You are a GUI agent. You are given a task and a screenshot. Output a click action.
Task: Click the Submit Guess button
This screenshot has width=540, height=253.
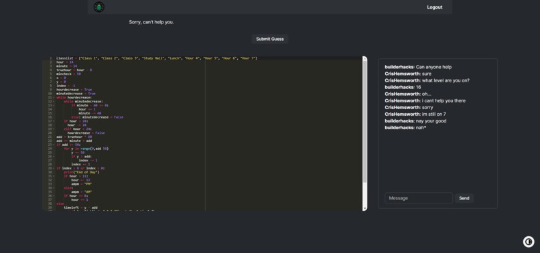pos(270,39)
